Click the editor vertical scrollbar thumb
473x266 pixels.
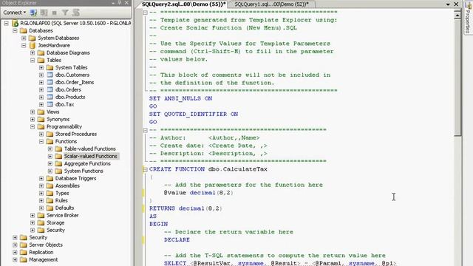(x=457, y=78)
